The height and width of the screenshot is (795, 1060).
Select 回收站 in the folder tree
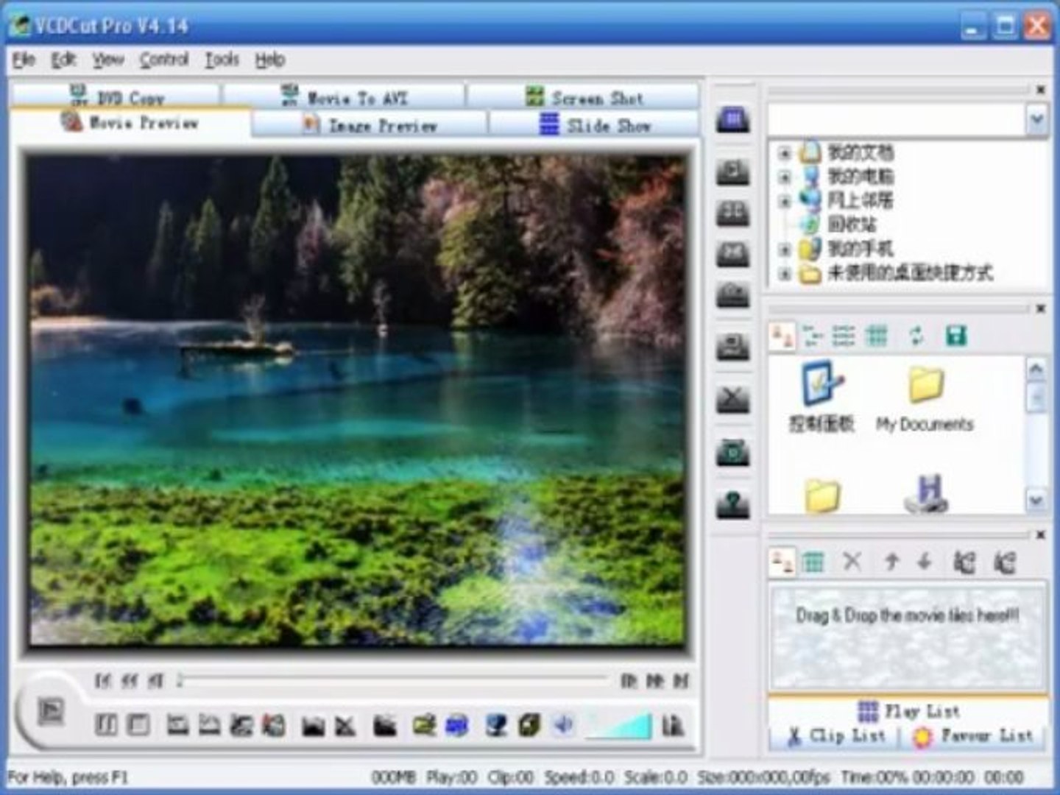(852, 225)
